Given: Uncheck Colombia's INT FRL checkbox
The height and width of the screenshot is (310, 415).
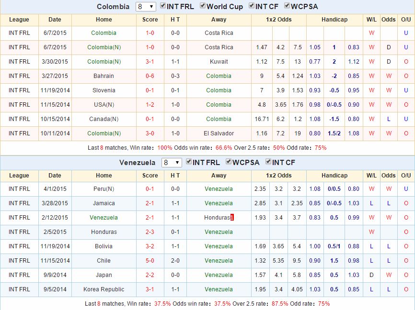Looking at the screenshot, I should coord(163,6).
